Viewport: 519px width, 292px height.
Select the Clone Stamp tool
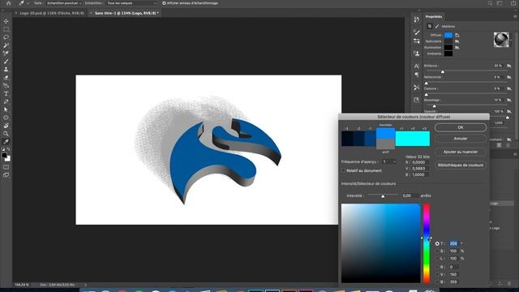(x=6, y=70)
